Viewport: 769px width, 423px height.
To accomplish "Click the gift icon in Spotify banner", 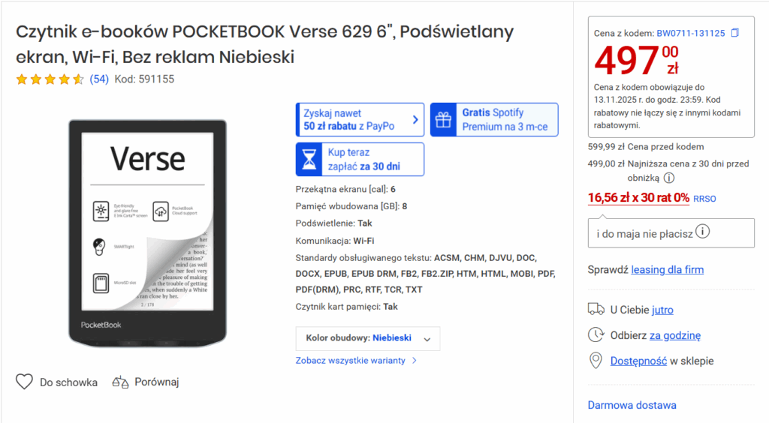I will click(444, 120).
